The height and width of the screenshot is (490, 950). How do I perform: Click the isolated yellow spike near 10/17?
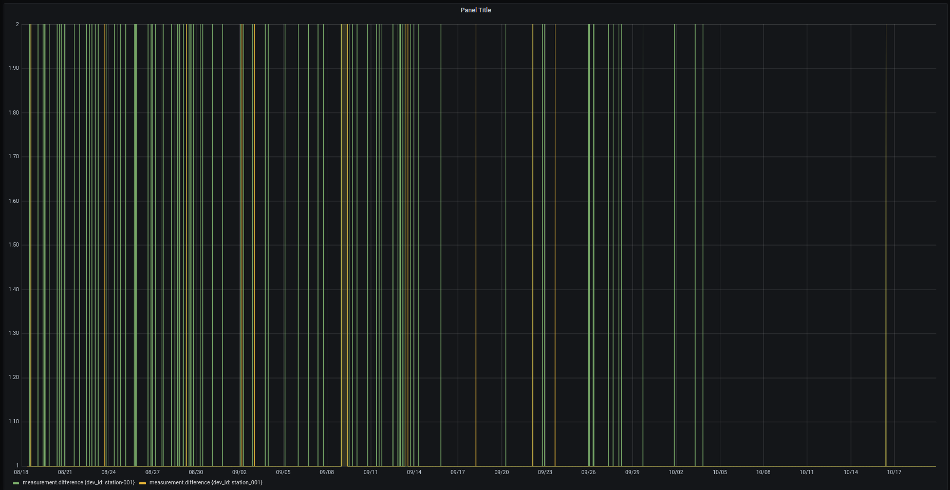point(886,247)
